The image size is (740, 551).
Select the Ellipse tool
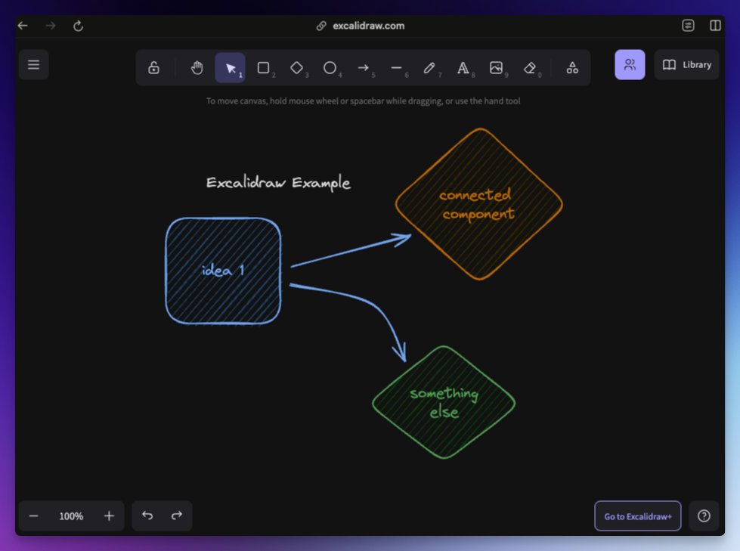(x=330, y=68)
